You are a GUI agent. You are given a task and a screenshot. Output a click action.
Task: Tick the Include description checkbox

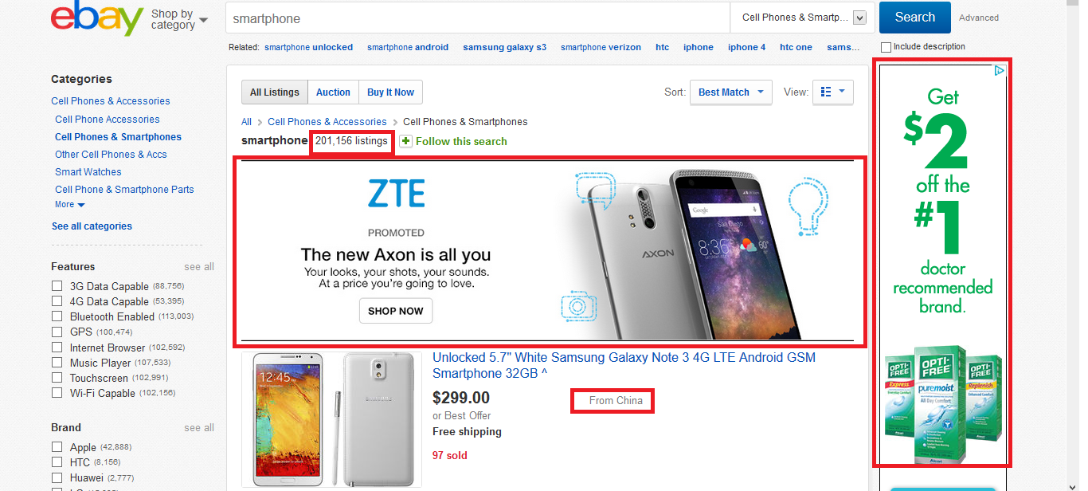coord(886,47)
